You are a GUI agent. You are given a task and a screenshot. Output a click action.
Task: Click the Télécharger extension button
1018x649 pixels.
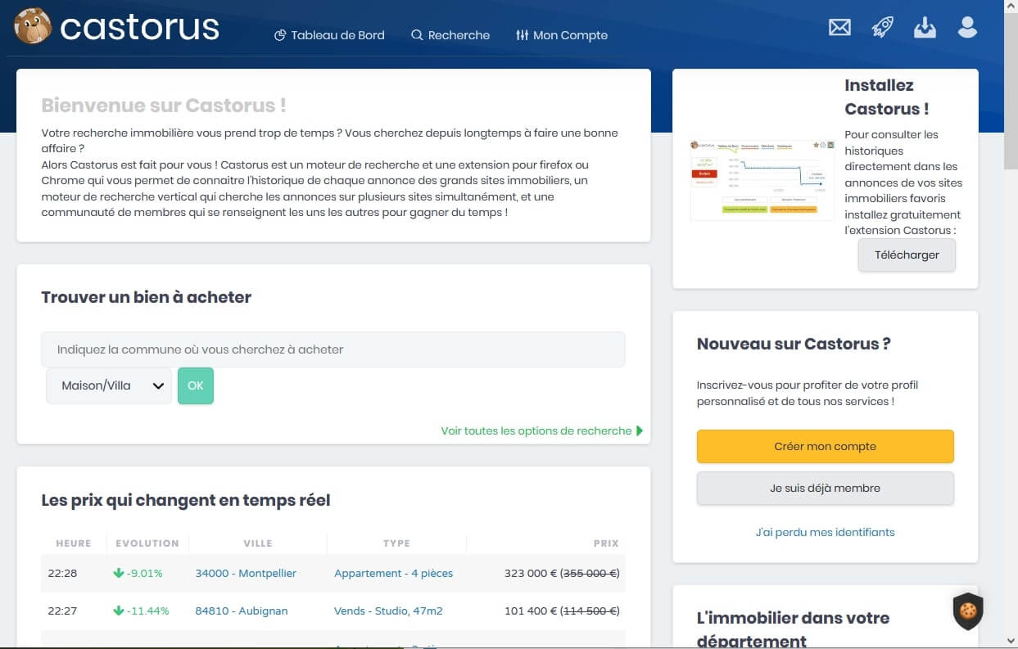click(x=907, y=255)
